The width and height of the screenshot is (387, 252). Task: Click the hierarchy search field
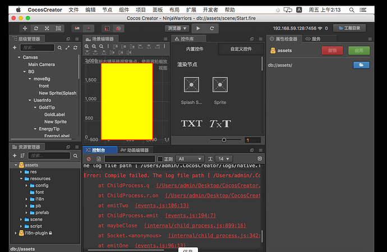(37, 48)
